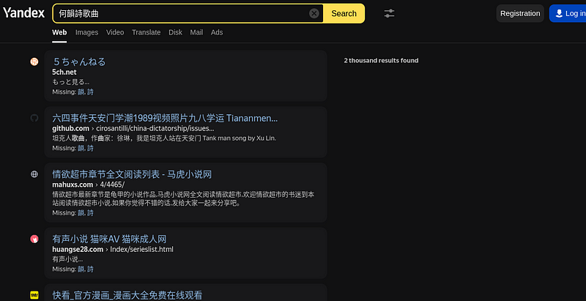The width and height of the screenshot is (586, 301).
Task: Open the ５ちゃんねる result title
Action: [79, 62]
